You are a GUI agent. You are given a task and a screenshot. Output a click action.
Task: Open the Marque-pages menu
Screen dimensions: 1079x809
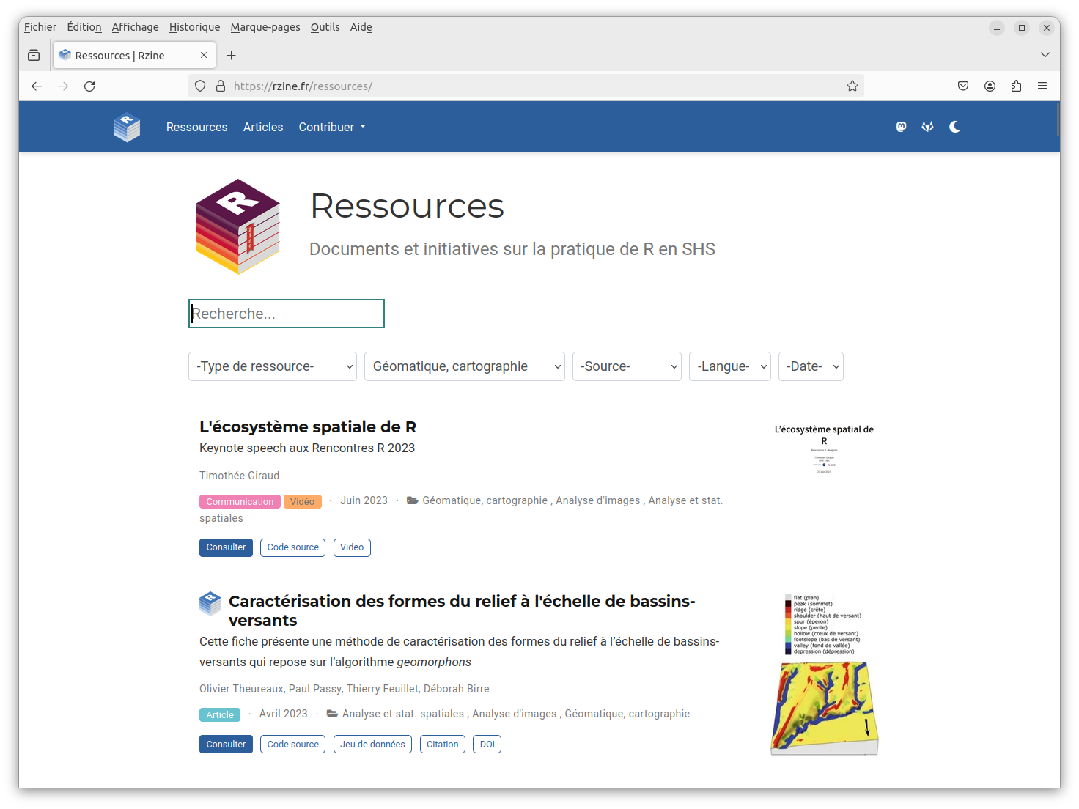(x=265, y=27)
